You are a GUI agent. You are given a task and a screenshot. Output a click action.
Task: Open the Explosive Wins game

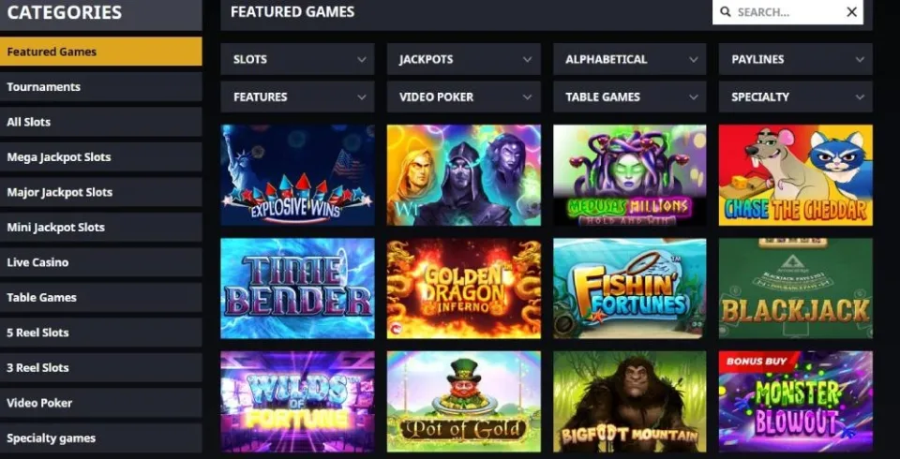tap(297, 175)
